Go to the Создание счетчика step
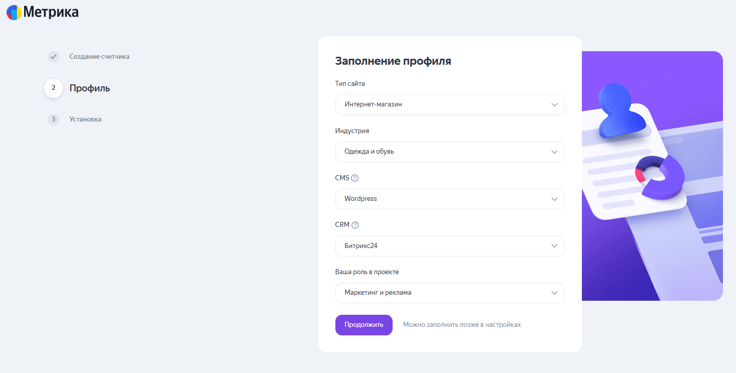The image size is (736, 373). click(x=99, y=57)
